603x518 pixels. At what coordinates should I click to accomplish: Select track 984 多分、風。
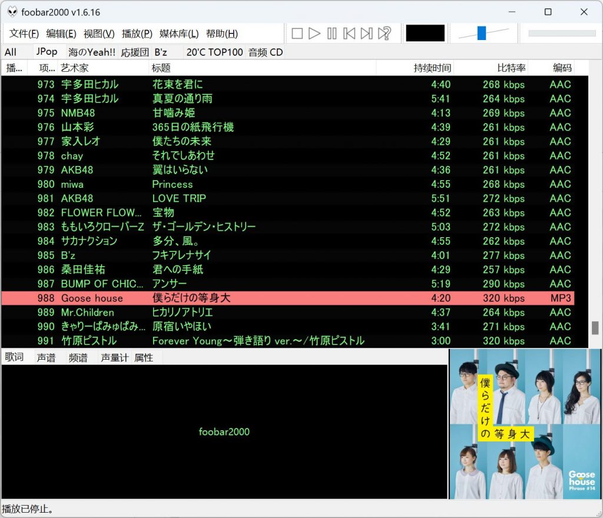coord(287,241)
